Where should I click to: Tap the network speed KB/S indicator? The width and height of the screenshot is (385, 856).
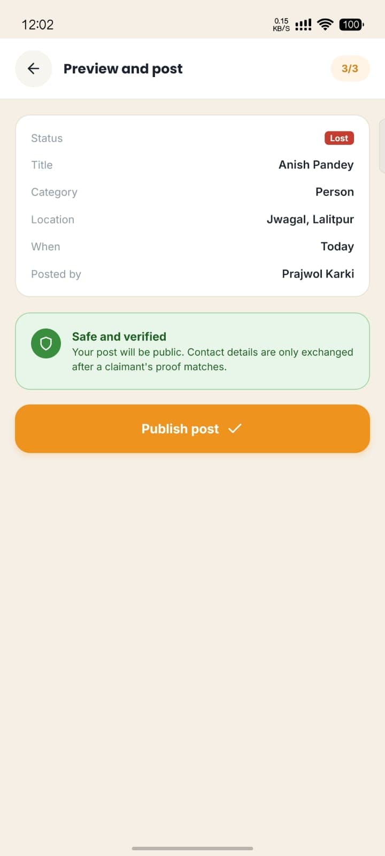pyautogui.click(x=281, y=25)
